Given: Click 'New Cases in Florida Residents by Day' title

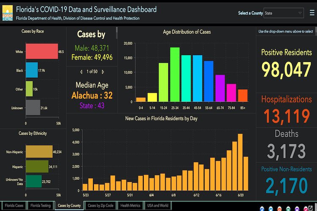Looking at the screenshot, I should tap(161, 119).
